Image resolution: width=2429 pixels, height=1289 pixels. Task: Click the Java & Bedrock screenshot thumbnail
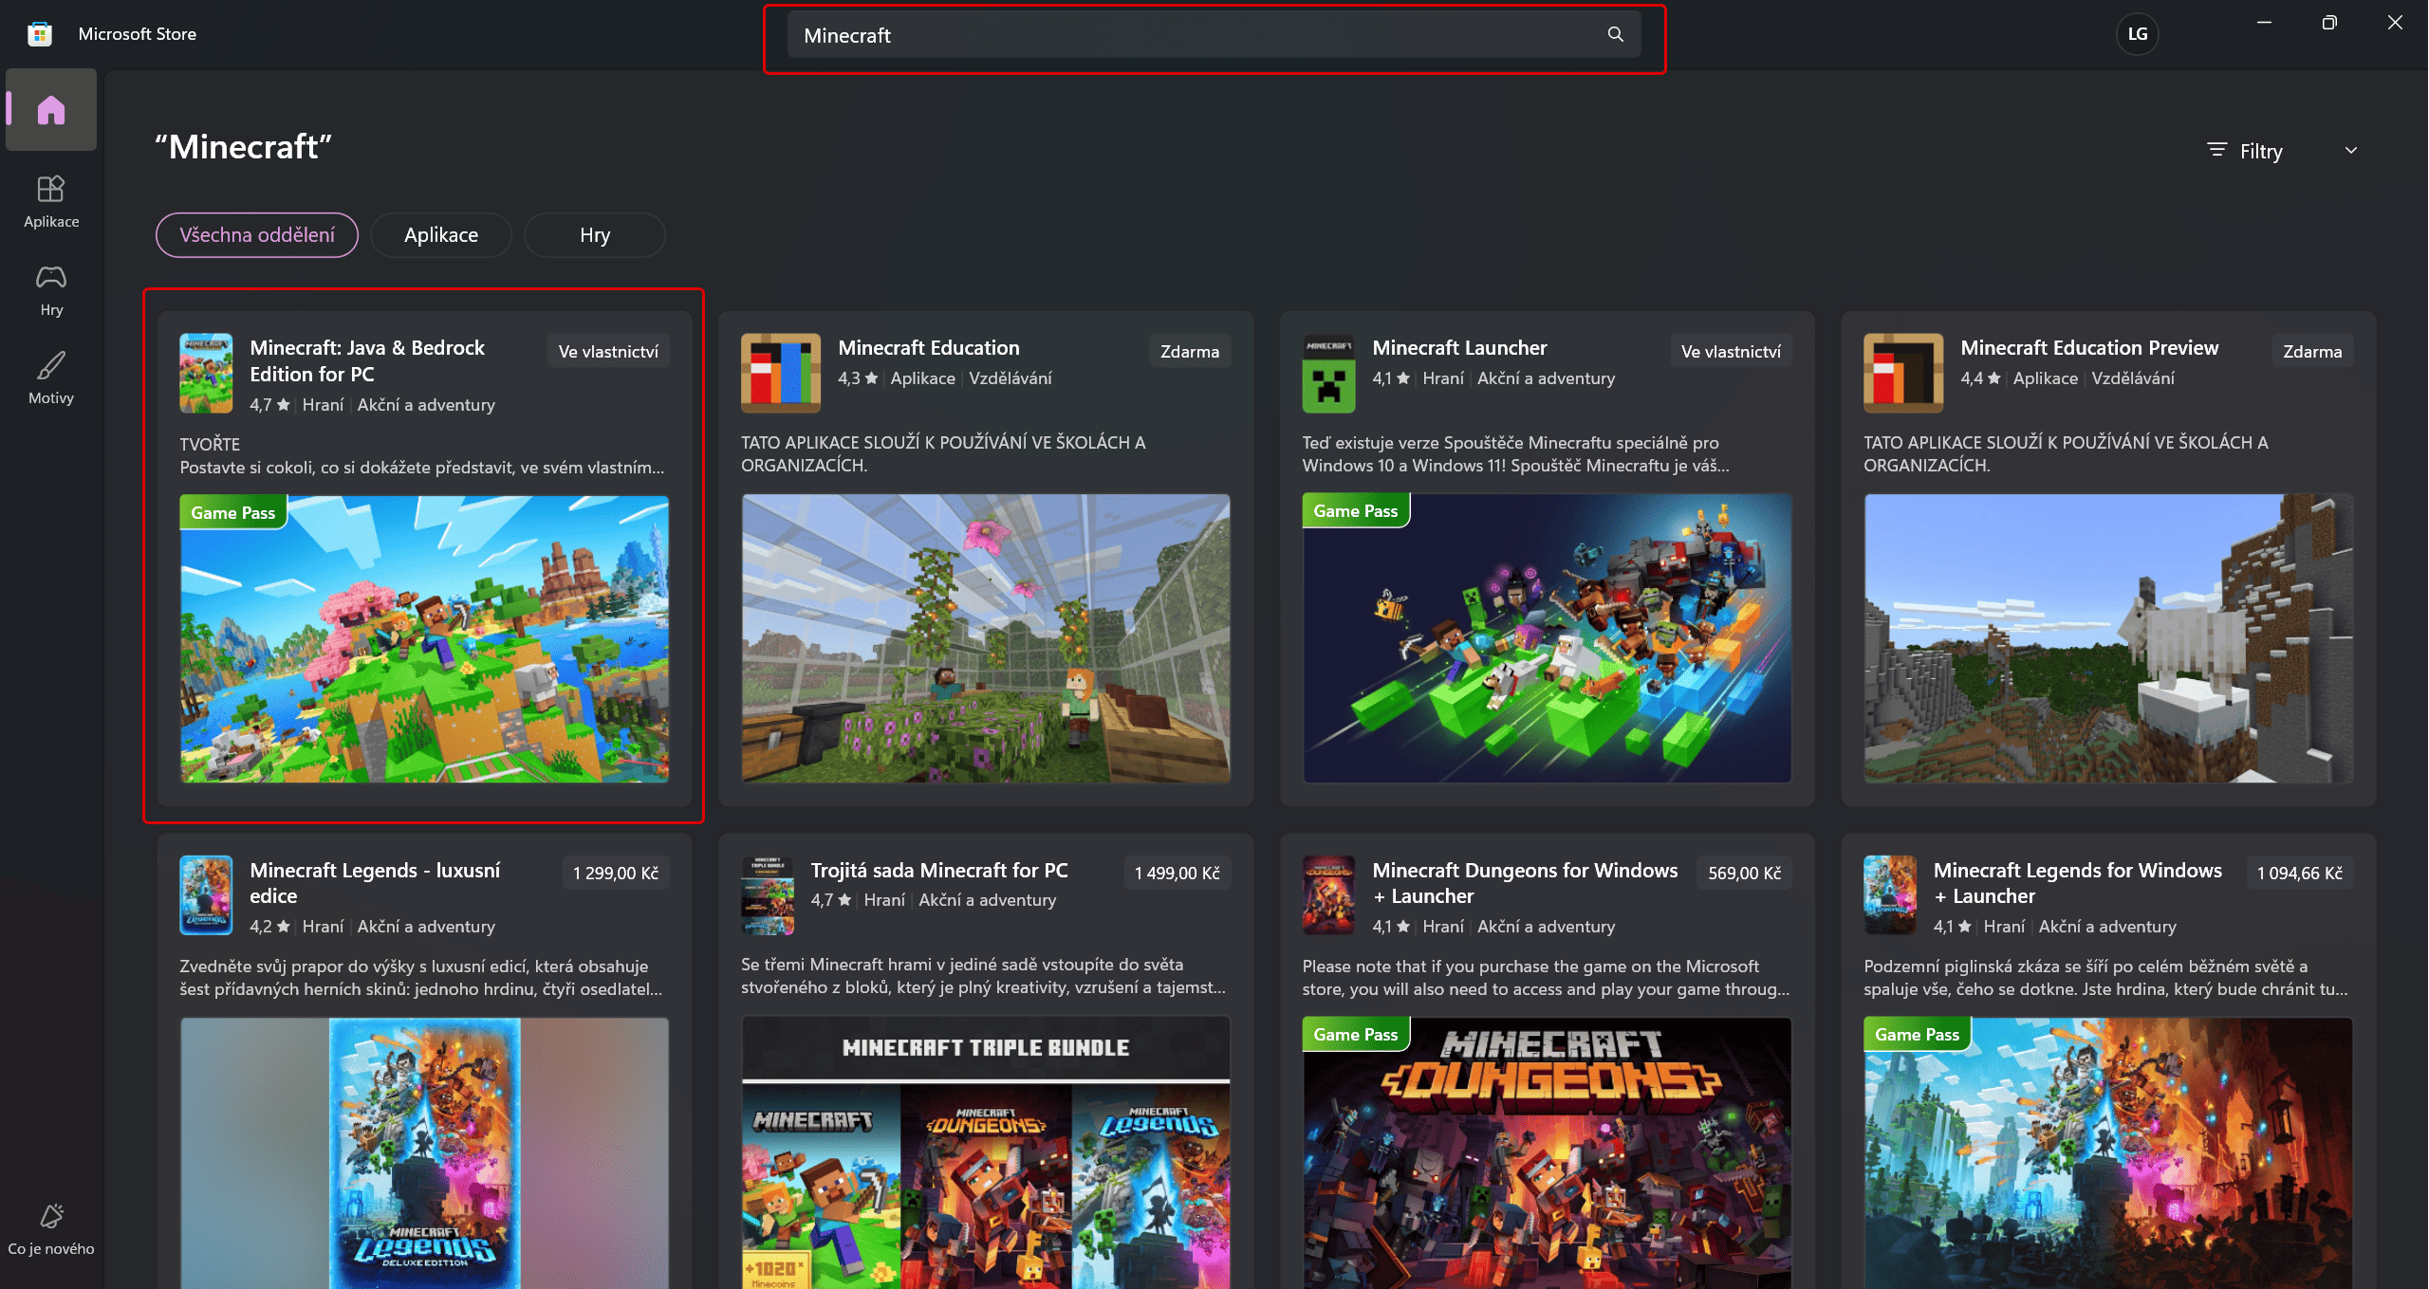coord(424,638)
